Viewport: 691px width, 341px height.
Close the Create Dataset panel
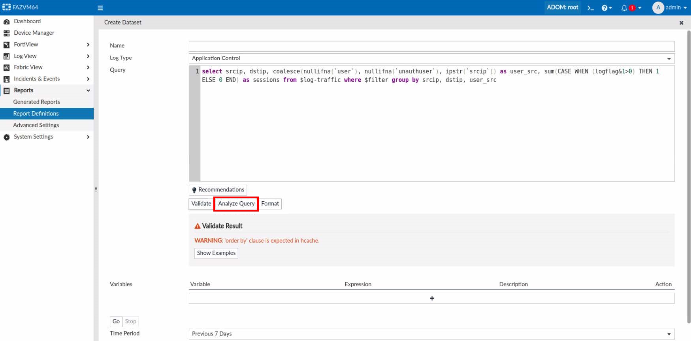coord(681,23)
